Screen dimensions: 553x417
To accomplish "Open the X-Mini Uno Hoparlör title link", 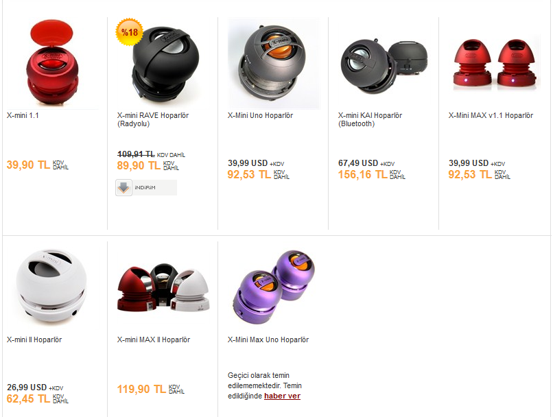I will click(x=260, y=115).
